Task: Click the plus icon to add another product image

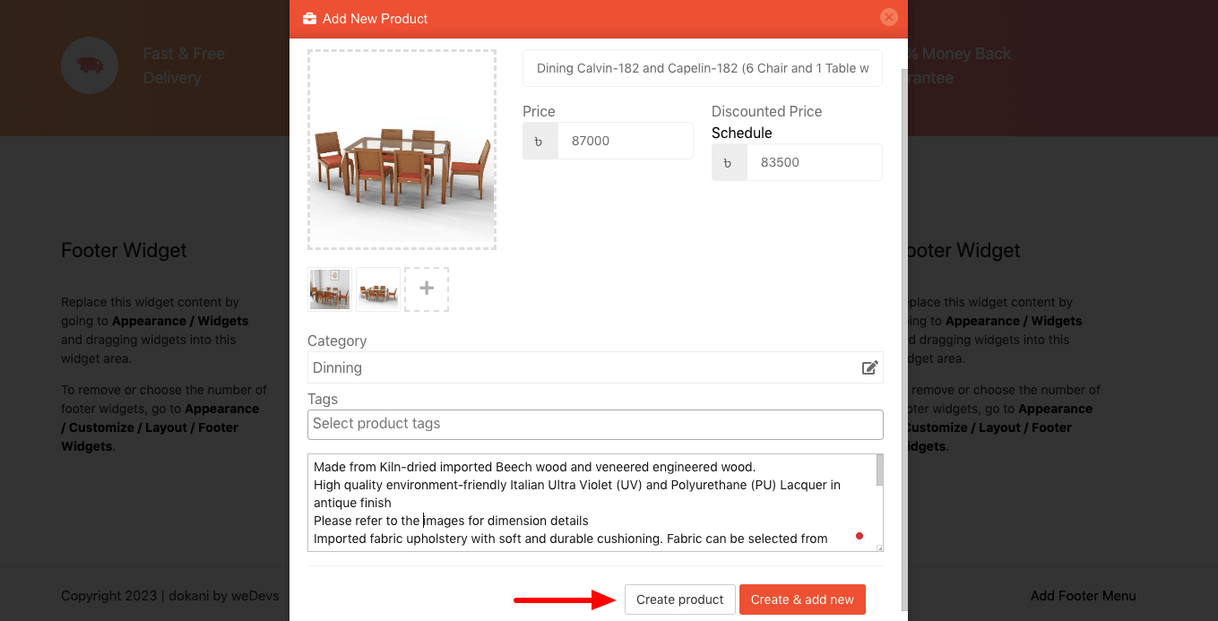Action: click(427, 289)
